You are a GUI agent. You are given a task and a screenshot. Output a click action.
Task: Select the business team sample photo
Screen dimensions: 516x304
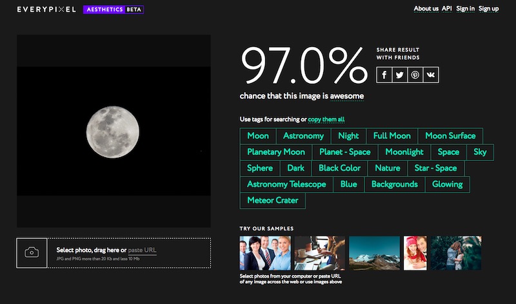point(265,252)
